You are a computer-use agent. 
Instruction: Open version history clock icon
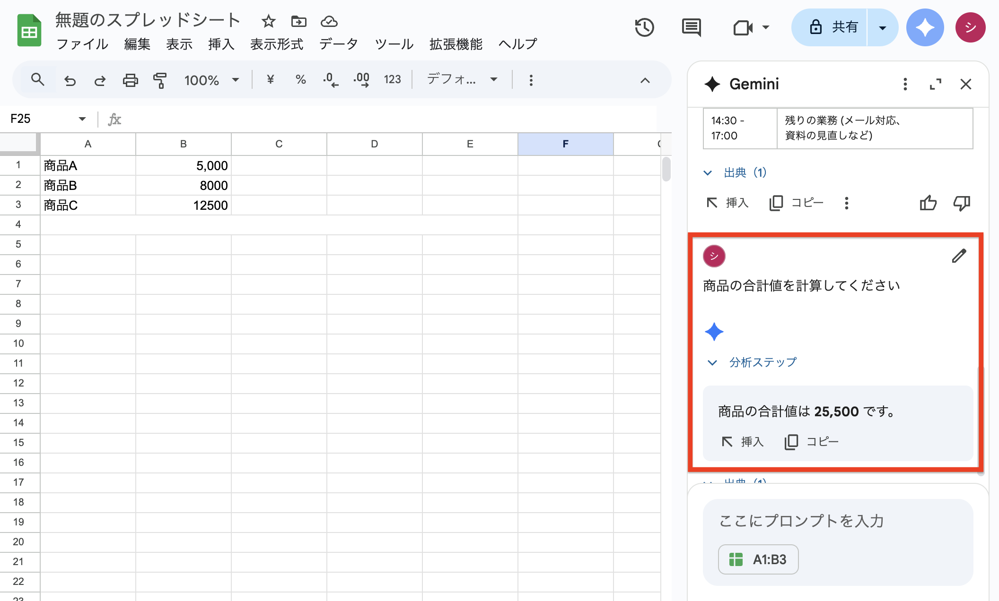click(x=644, y=27)
